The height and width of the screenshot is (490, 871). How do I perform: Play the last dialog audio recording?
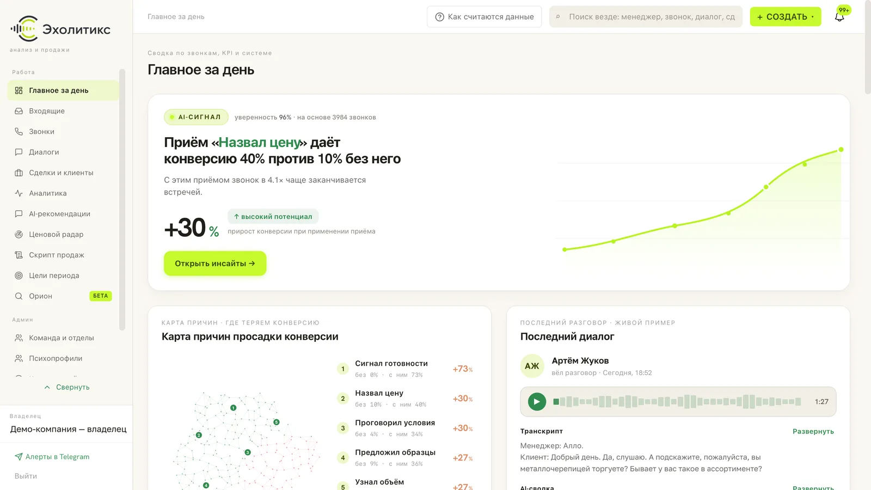coord(537,402)
